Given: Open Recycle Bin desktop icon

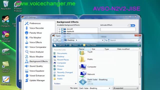Looking at the screenshot, I should [6, 5].
